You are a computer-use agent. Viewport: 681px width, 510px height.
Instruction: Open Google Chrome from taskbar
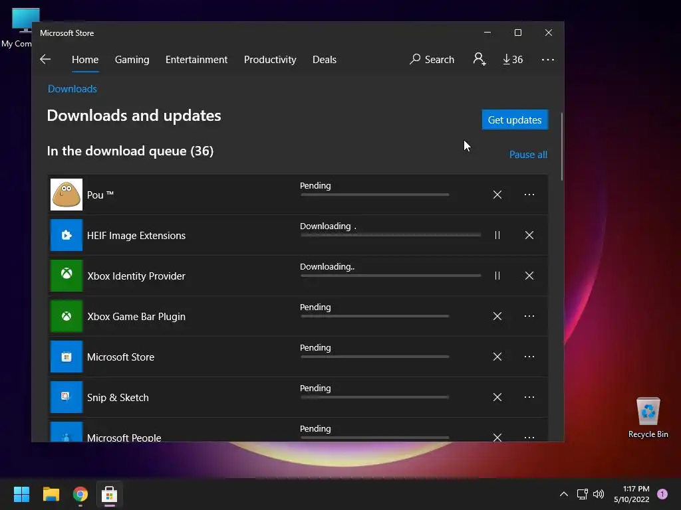tap(80, 494)
